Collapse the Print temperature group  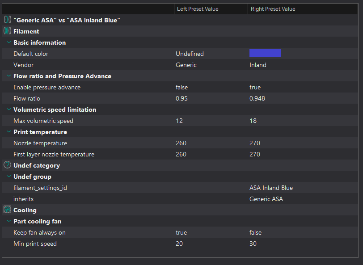9,132
